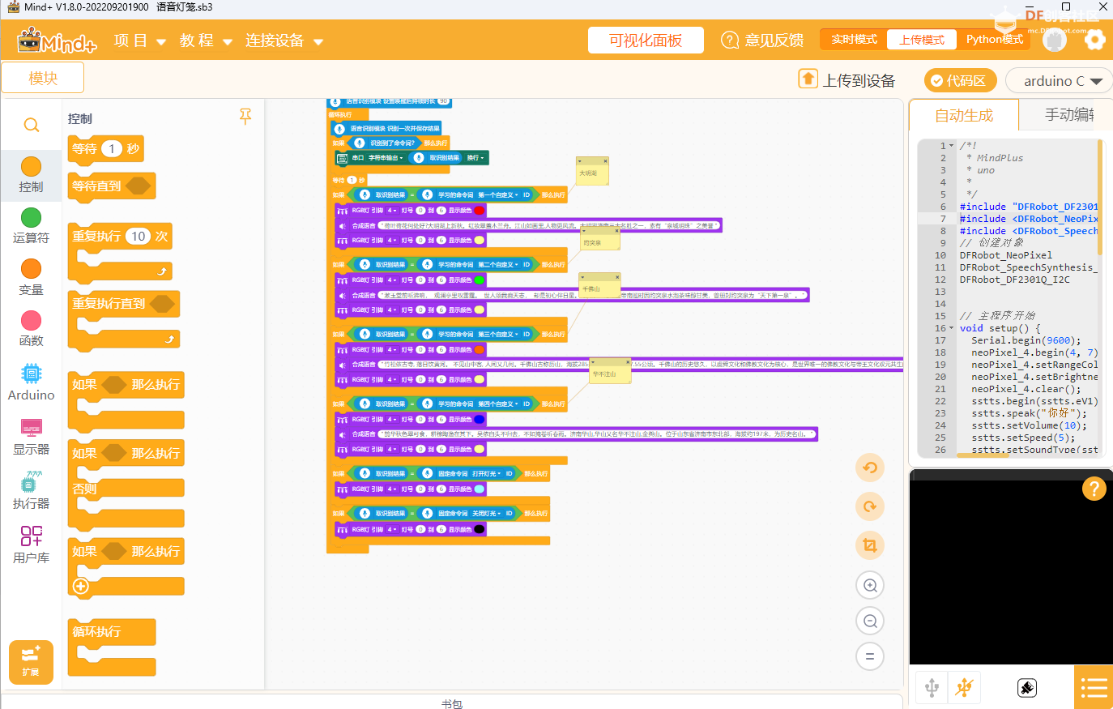1113x709 pixels.
Task: Zoom in the block workspace
Action: coord(870,585)
